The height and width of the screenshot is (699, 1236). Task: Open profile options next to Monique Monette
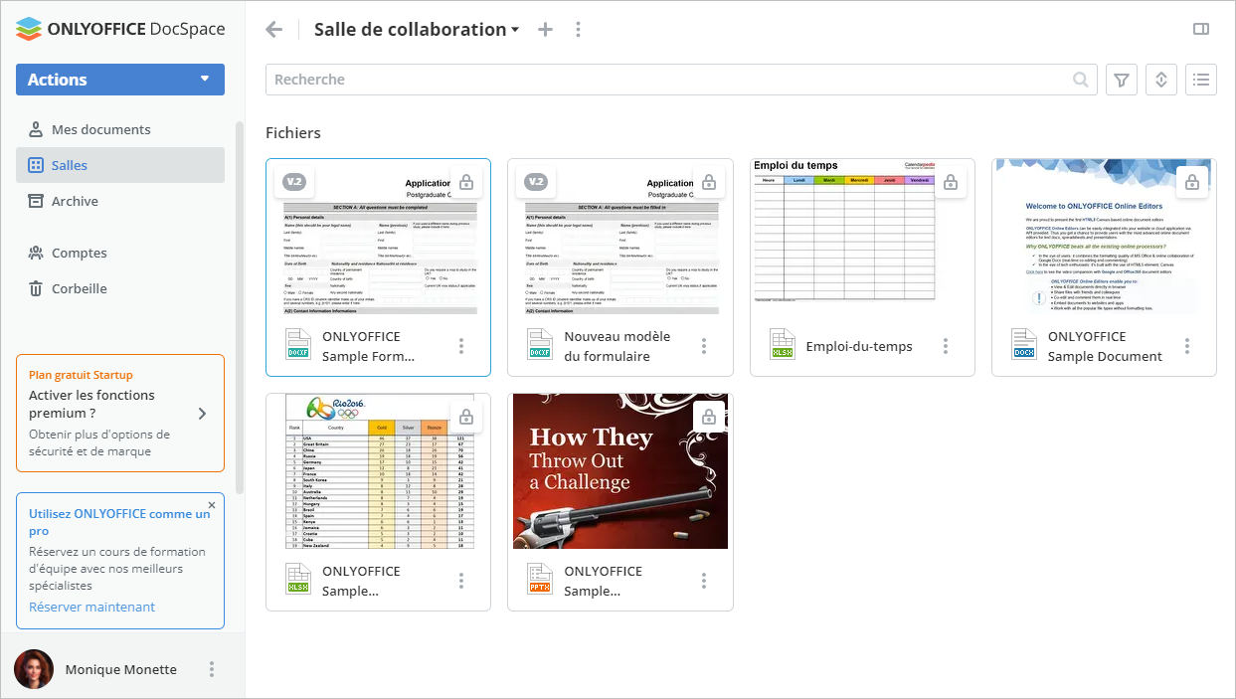pyautogui.click(x=212, y=669)
